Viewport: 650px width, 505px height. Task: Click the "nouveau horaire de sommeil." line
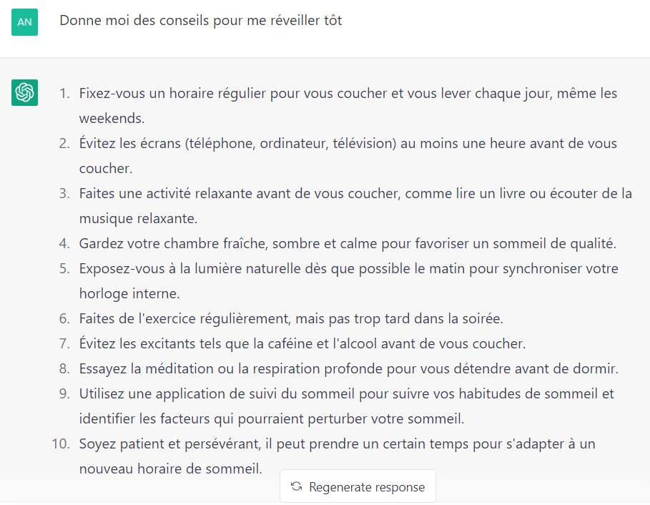170,469
